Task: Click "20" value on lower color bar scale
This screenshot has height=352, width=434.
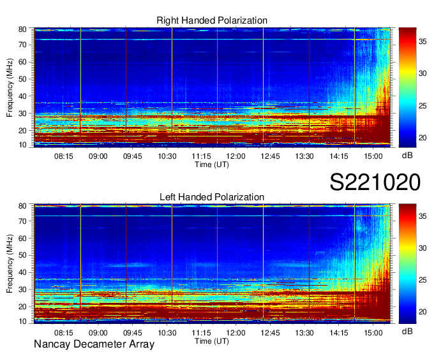Action: [x=423, y=312]
